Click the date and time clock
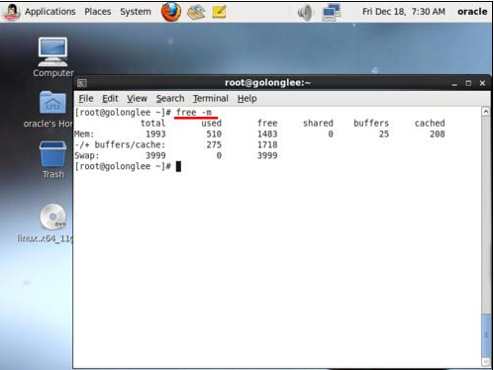This screenshot has height=370, width=494. click(404, 12)
